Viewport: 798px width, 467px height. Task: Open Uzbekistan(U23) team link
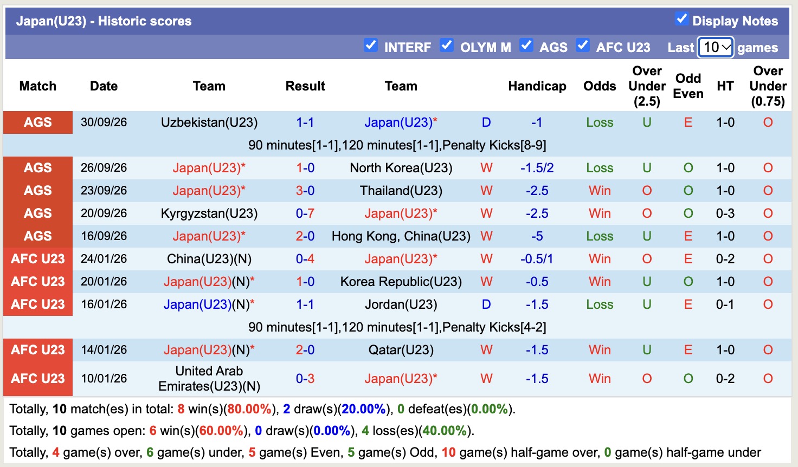click(x=209, y=122)
